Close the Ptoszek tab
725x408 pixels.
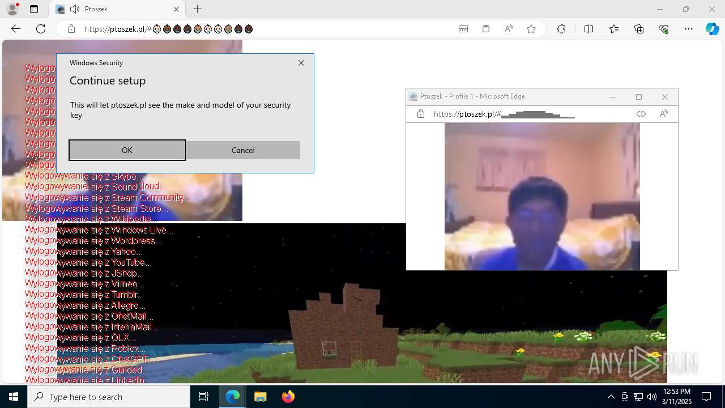click(176, 9)
